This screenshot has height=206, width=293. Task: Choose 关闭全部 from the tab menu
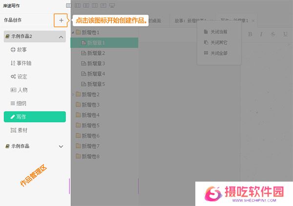[215, 53]
